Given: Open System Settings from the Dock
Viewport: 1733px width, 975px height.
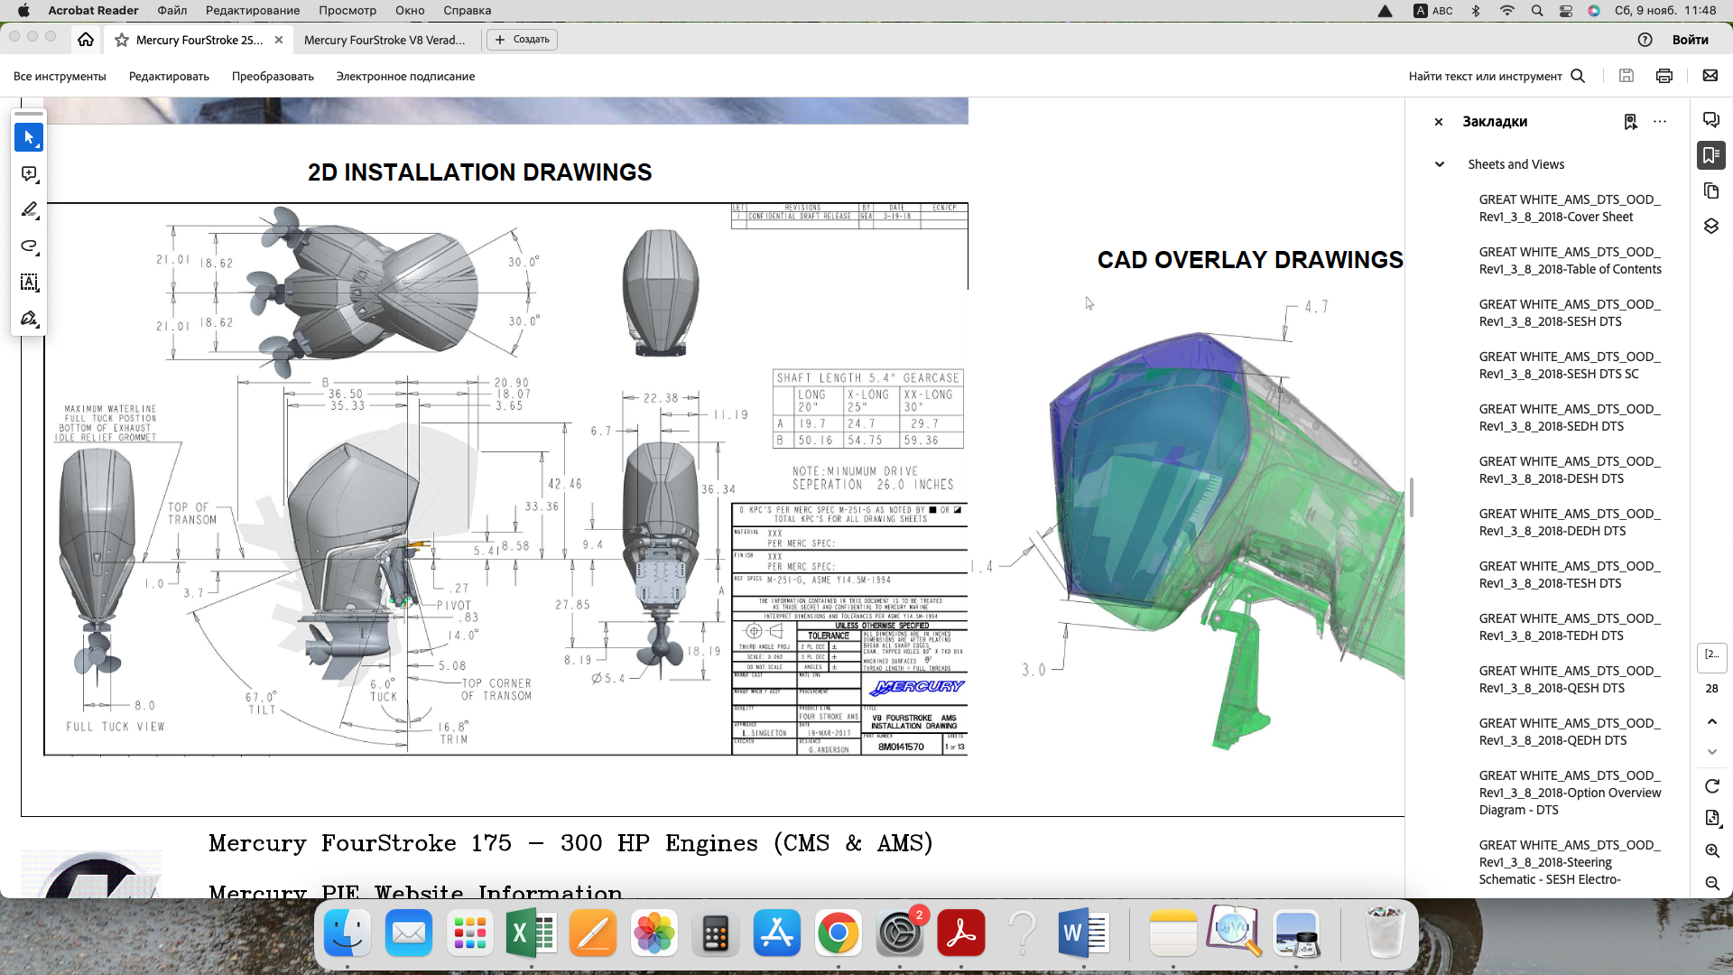Looking at the screenshot, I should click(x=899, y=933).
